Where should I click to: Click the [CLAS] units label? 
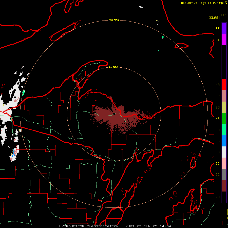(214, 17)
